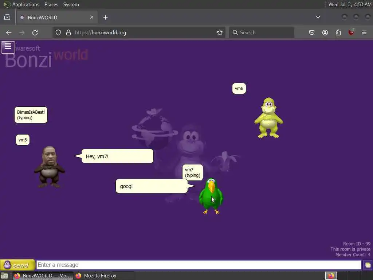Click the green parrot vm7 character
This screenshot has height=280, width=373.
(x=211, y=196)
